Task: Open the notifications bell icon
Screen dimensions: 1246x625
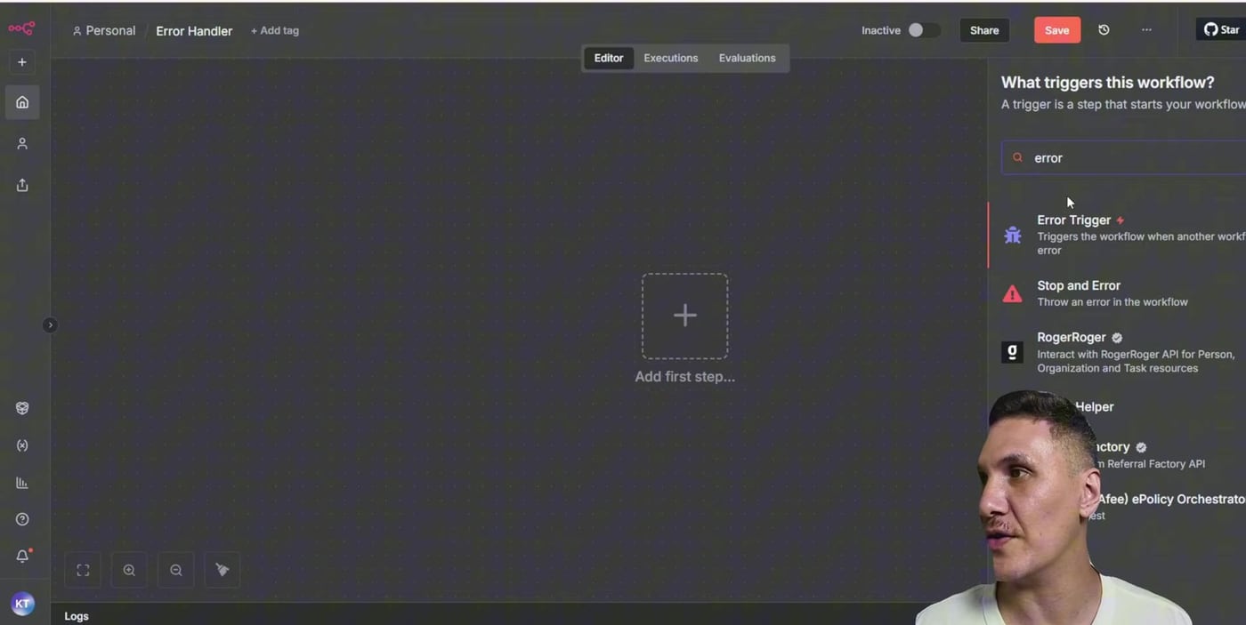Action: click(x=22, y=557)
